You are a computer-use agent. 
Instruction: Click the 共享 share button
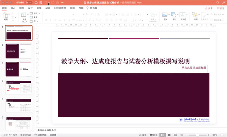tap(209, 8)
